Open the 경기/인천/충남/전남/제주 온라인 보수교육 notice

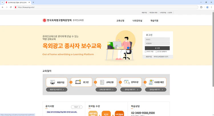pyautogui.click(x=62, y=112)
